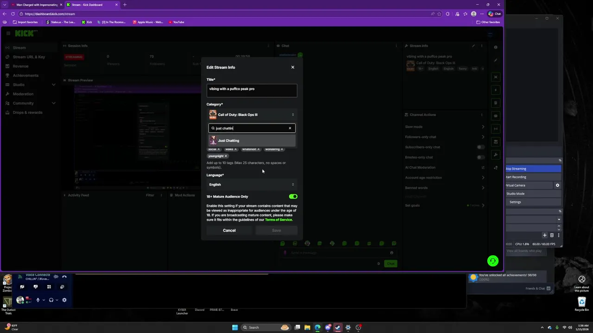593x333 pixels.
Task: Toggle 18+ Mature Audience Only switch
Action: (293, 197)
